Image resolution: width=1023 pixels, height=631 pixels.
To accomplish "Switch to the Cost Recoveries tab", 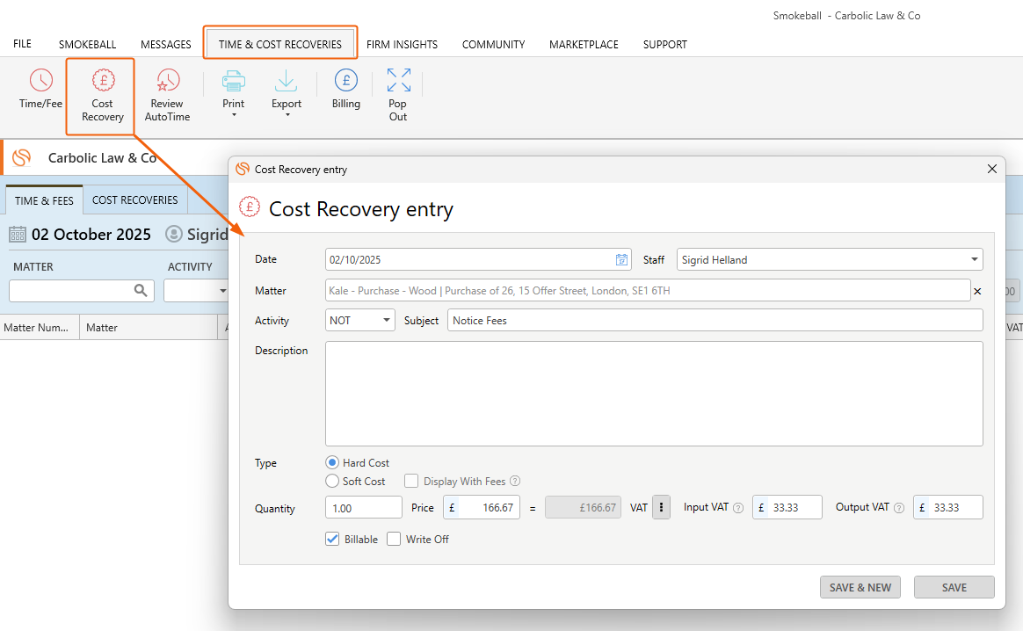I will click(134, 200).
